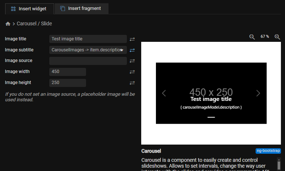Screen dimensions: 285x171
Task: Click the ng-bootstrap badge
Action: [268, 151]
